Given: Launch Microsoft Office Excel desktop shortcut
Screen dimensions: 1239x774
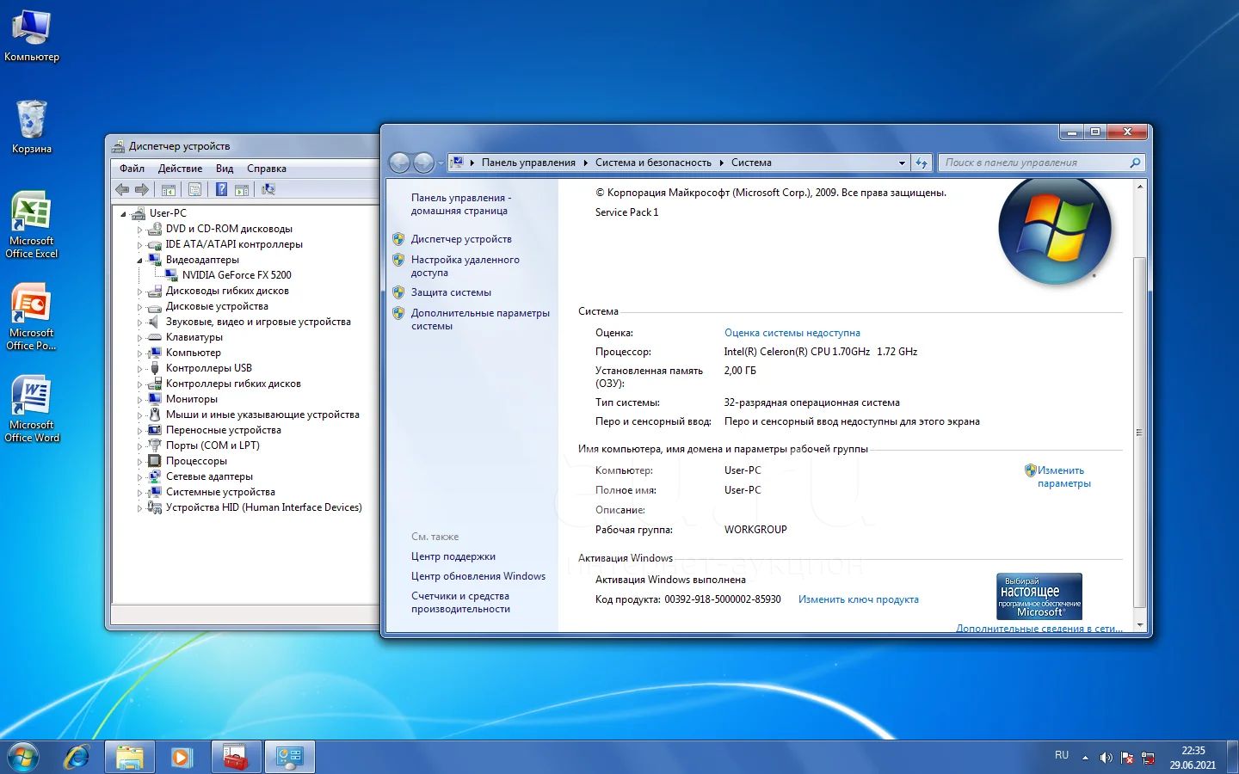Looking at the screenshot, I should click(x=32, y=225).
